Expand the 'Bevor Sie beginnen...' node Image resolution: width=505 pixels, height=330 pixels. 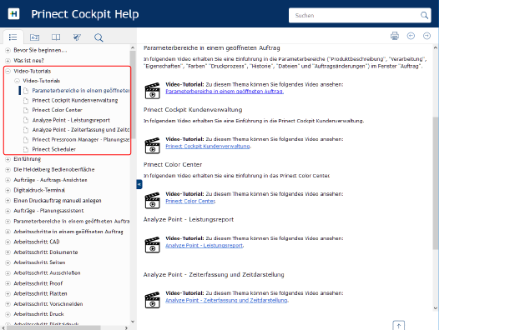[8, 50]
